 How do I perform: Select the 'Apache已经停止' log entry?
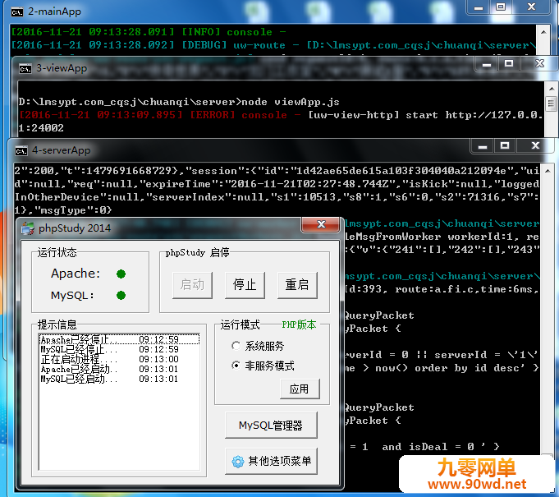tap(119, 339)
